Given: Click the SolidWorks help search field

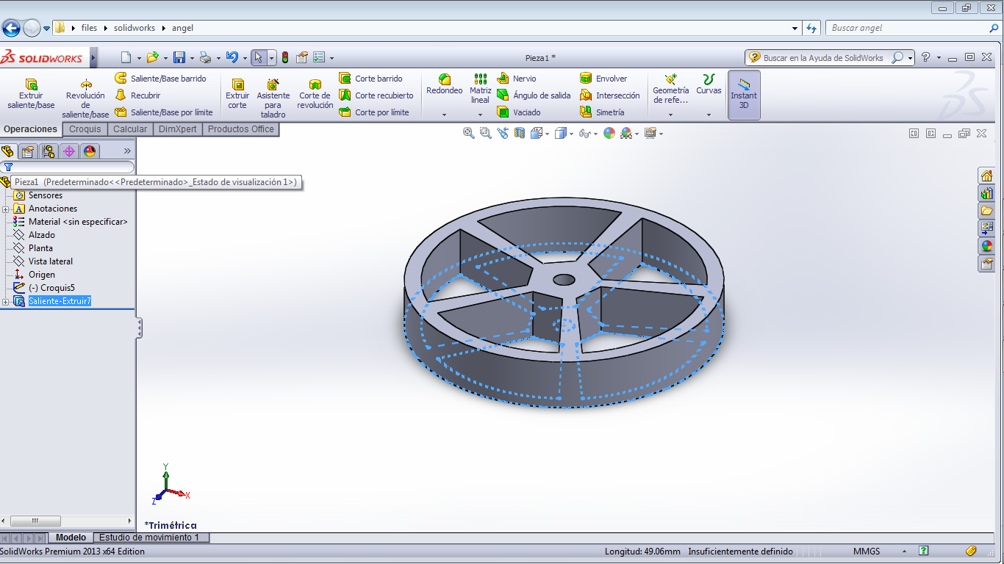Looking at the screenshot, I should pyautogui.click(x=822, y=57).
